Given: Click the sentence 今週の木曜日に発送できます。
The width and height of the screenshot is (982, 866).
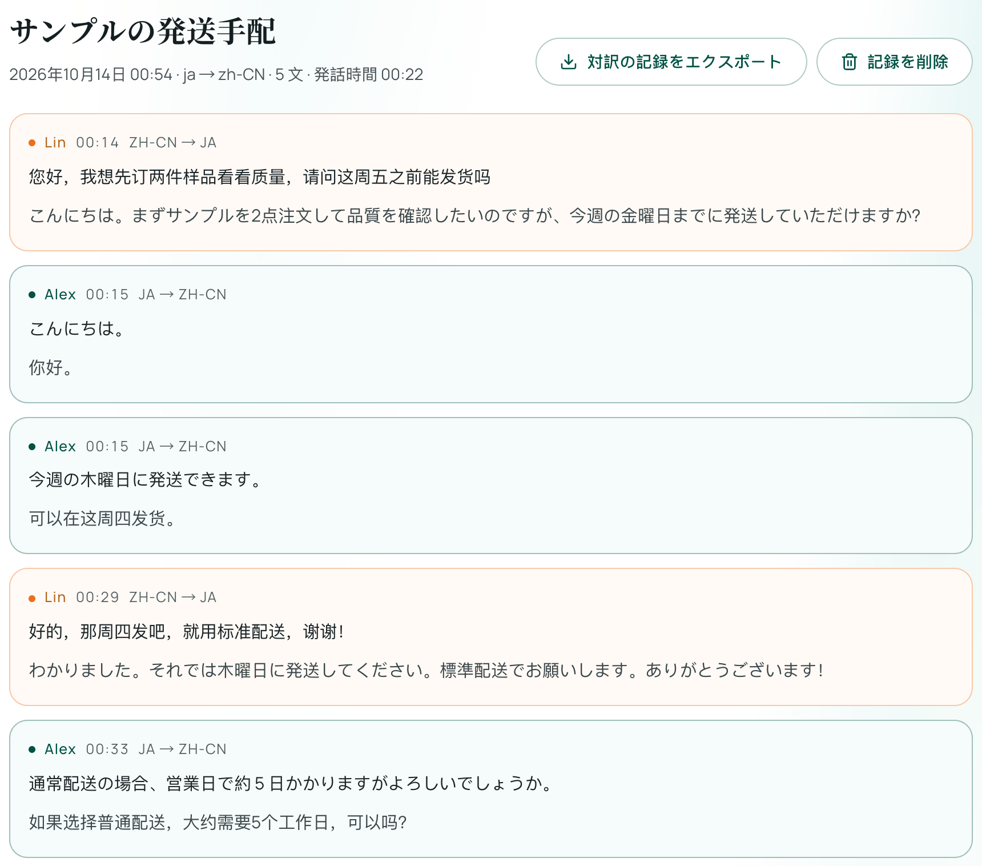Looking at the screenshot, I should tap(145, 479).
